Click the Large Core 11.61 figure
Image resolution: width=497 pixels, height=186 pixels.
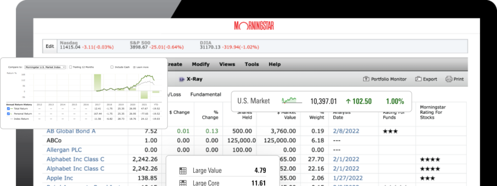pyautogui.click(x=259, y=183)
